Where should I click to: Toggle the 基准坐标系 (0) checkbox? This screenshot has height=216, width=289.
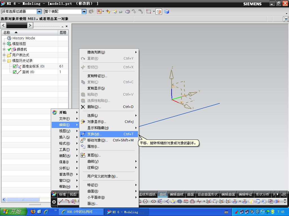click(15, 66)
